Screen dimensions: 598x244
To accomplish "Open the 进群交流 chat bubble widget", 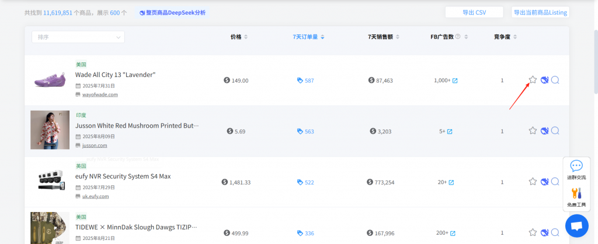I will [x=576, y=170].
